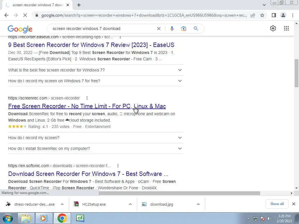Screen dimensions: 299x224
Task: Open File Explorer from taskbar
Action: click(x=26, y=218)
